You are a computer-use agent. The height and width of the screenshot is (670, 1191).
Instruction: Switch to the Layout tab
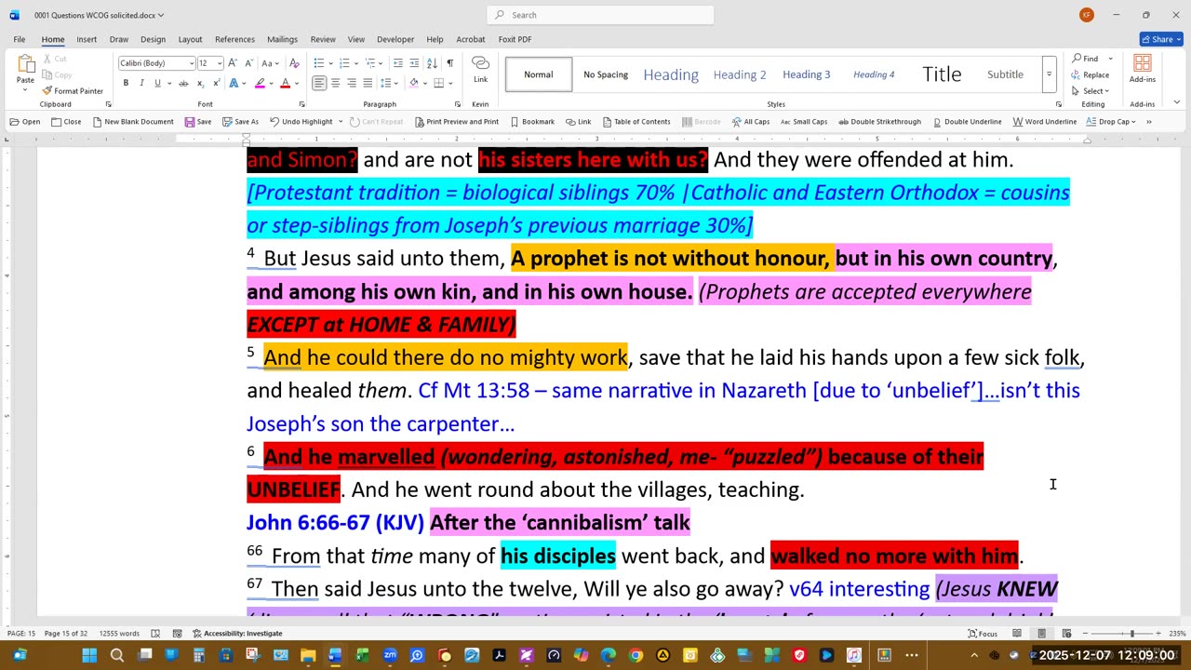[x=190, y=39]
